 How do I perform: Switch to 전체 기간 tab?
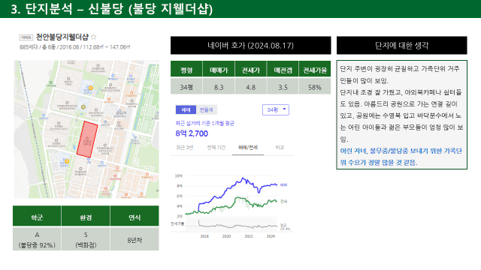[216, 148]
